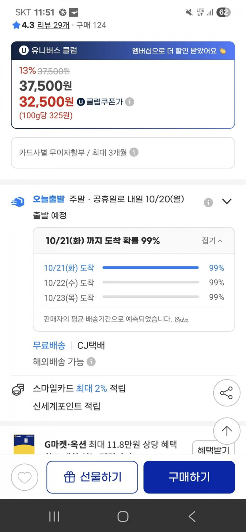Collapse arrival probability with 접기

pyautogui.click(x=212, y=241)
